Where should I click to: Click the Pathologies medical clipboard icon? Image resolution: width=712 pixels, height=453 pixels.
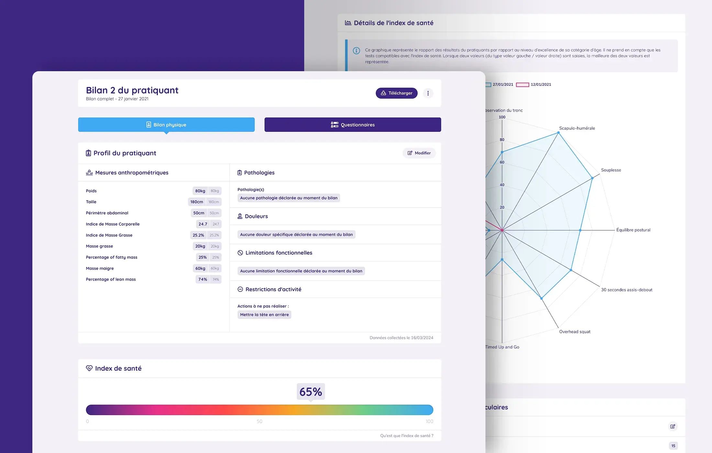tap(239, 173)
